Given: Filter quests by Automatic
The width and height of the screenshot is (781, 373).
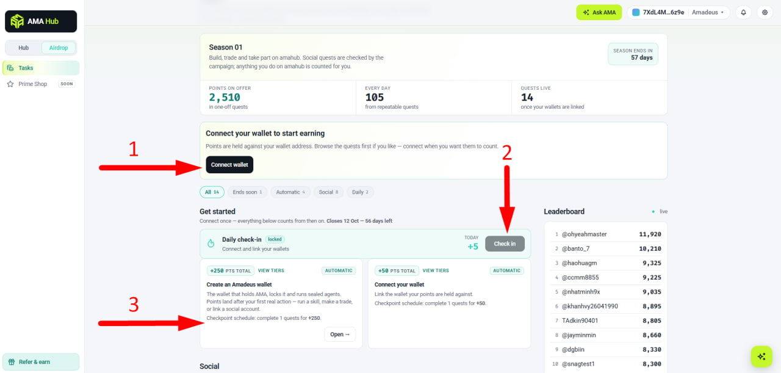Looking at the screenshot, I should pos(290,192).
